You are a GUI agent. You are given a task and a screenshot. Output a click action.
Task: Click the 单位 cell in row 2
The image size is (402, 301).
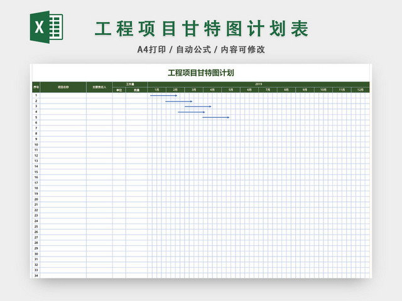coord(119,101)
